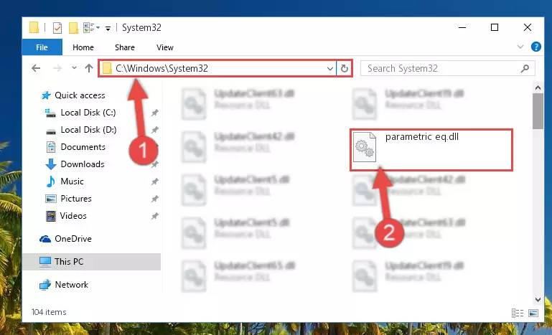This screenshot has width=552, height=335.
Task: Click the system folder icon in title bar
Action: [x=34, y=27]
